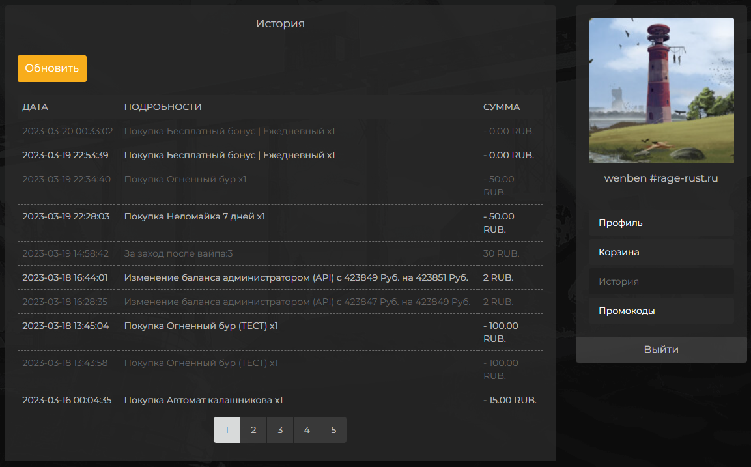Viewport: 751px width, 467px height.
Task: Open the Корзина menu item
Action: point(660,252)
